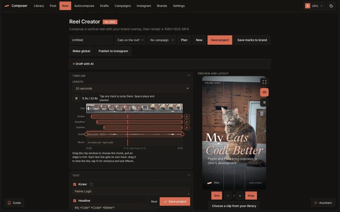Open the Settings tab
The width and height of the screenshot is (340, 212).
click(x=179, y=6)
